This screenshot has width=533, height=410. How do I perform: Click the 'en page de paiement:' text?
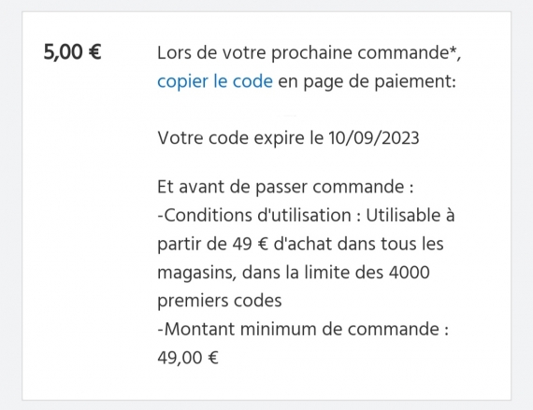pos(367,81)
